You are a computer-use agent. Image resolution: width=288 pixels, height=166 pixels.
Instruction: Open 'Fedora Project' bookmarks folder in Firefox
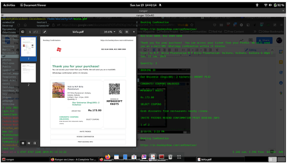coord(167,32)
